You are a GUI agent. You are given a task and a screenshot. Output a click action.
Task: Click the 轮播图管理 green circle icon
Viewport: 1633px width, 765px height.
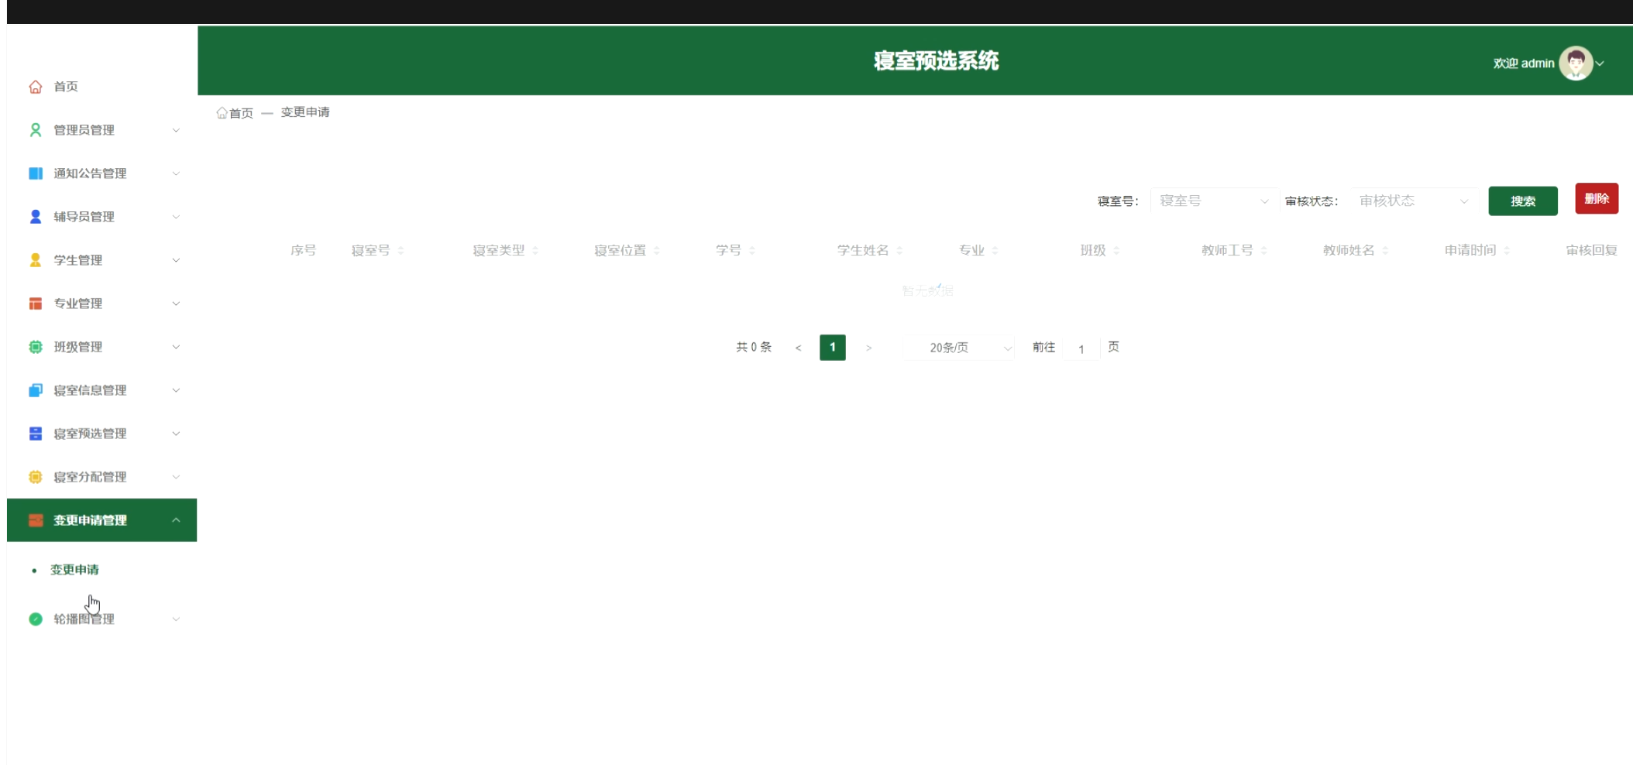click(x=36, y=619)
